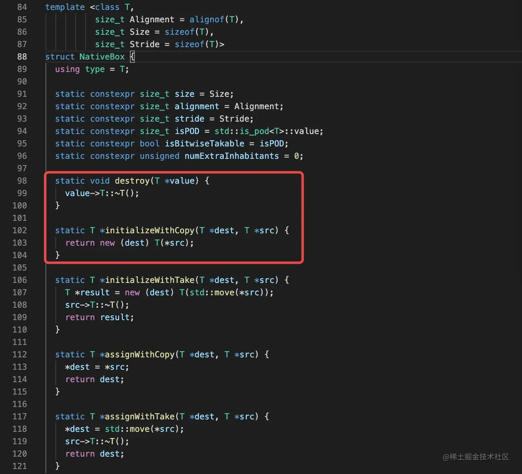
Task: Click the 'stride' variable on line 93
Action: [189, 119]
